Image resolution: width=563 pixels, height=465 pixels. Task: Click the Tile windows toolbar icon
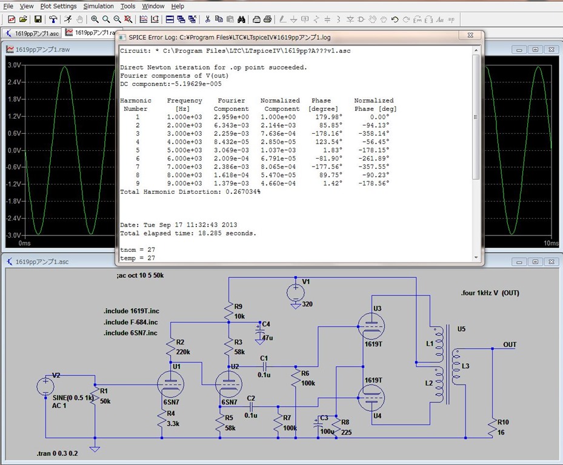171,19
